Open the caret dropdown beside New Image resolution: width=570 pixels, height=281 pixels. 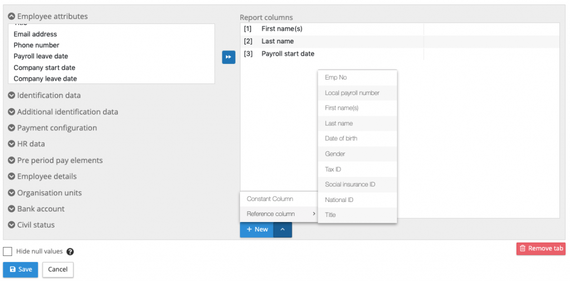[283, 229]
